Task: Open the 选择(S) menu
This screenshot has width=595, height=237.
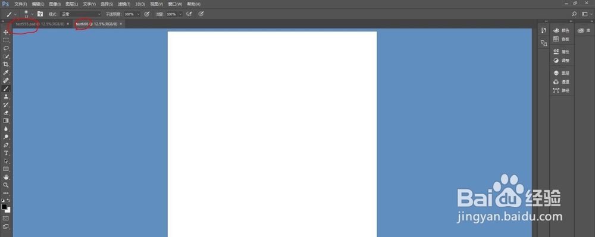Action: coord(107,4)
